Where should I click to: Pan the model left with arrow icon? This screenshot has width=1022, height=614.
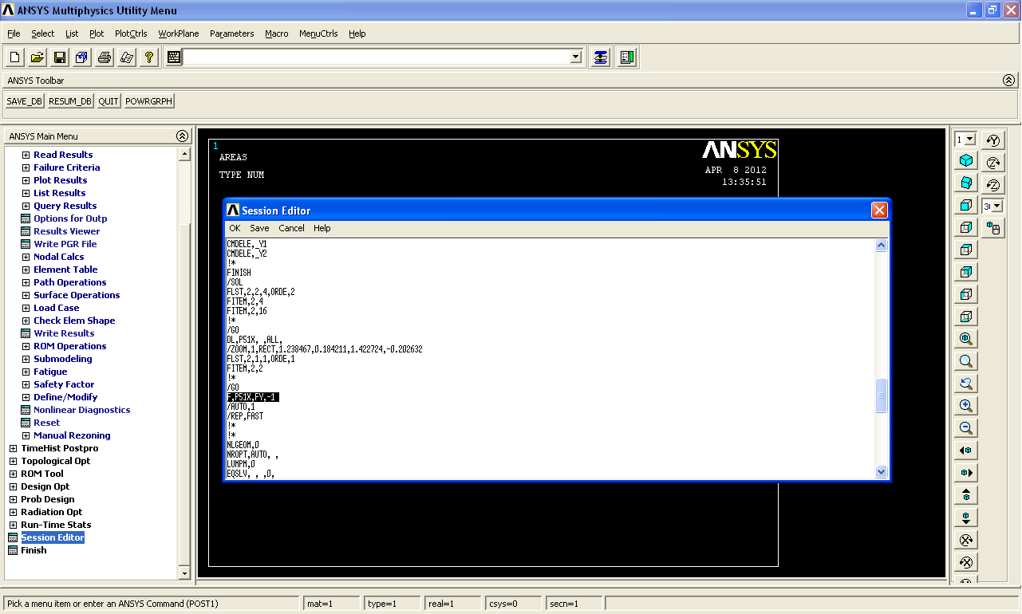coord(966,451)
